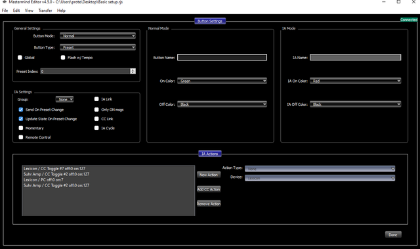Click the Button Name text field

click(222, 57)
